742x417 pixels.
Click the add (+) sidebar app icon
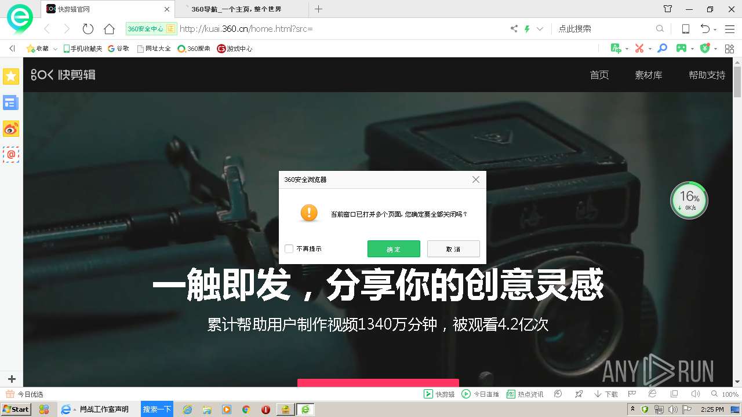(x=12, y=379)
